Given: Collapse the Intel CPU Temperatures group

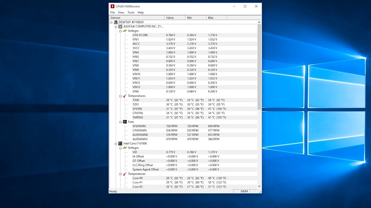Looking at the screenshot, I should pyautogui.click(x=120, y=174).
